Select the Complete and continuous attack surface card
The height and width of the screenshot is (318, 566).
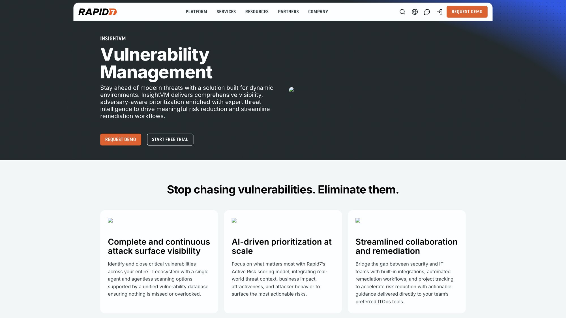(159, 261)
